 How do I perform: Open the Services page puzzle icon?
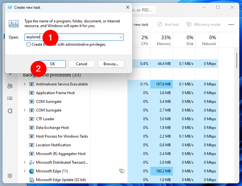point(10,111)
